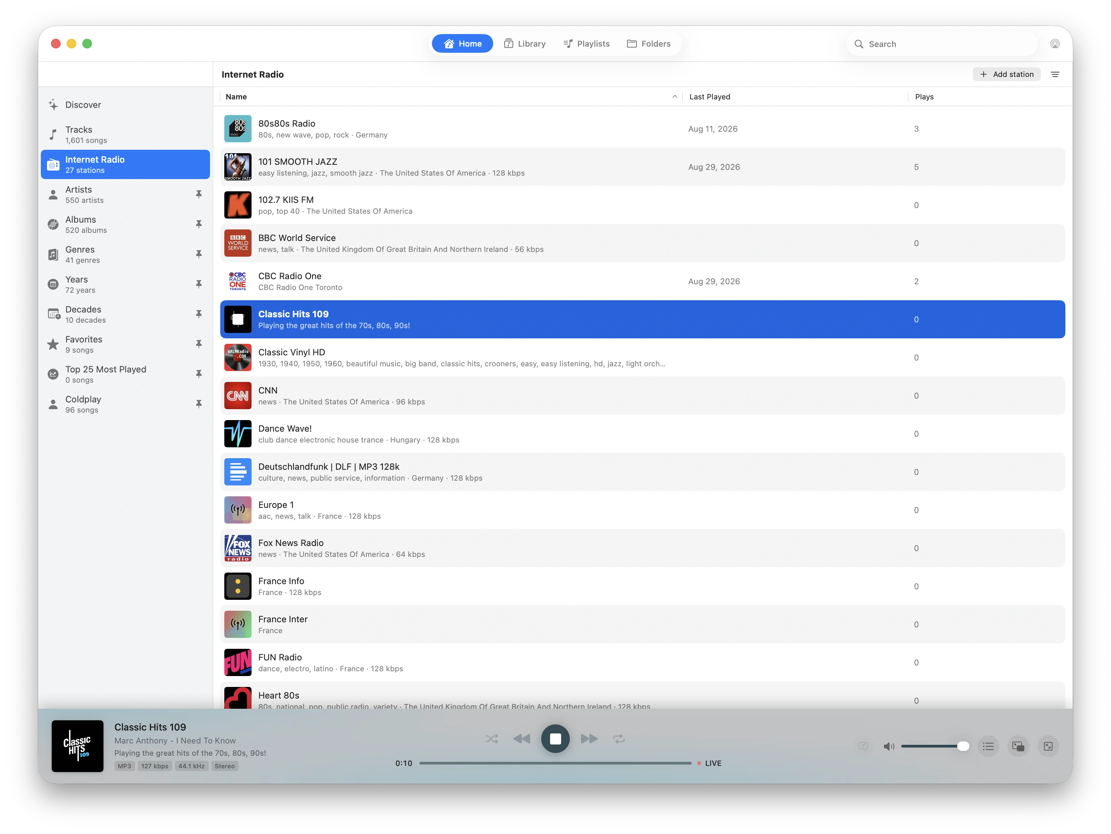1111x834 pixels.
Task: Click the CBC Radio One logo
Action: pyautogui.click(x=238, y=282)
